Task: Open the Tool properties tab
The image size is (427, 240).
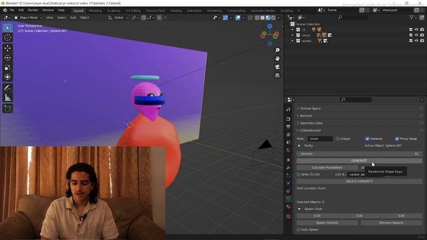Action: [x=288, y=109]
